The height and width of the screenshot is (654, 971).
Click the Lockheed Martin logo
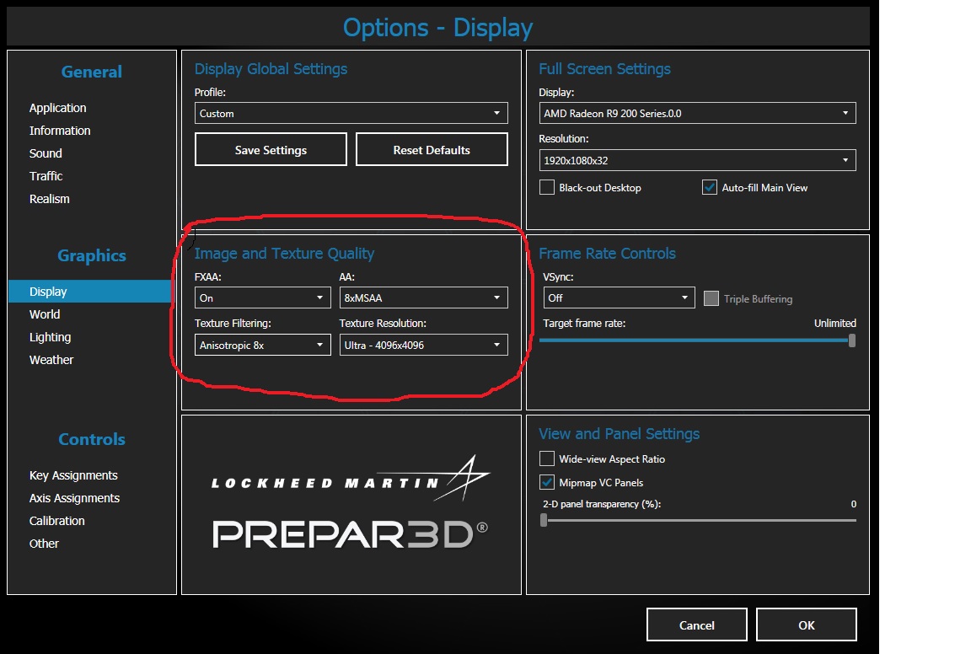351,479
